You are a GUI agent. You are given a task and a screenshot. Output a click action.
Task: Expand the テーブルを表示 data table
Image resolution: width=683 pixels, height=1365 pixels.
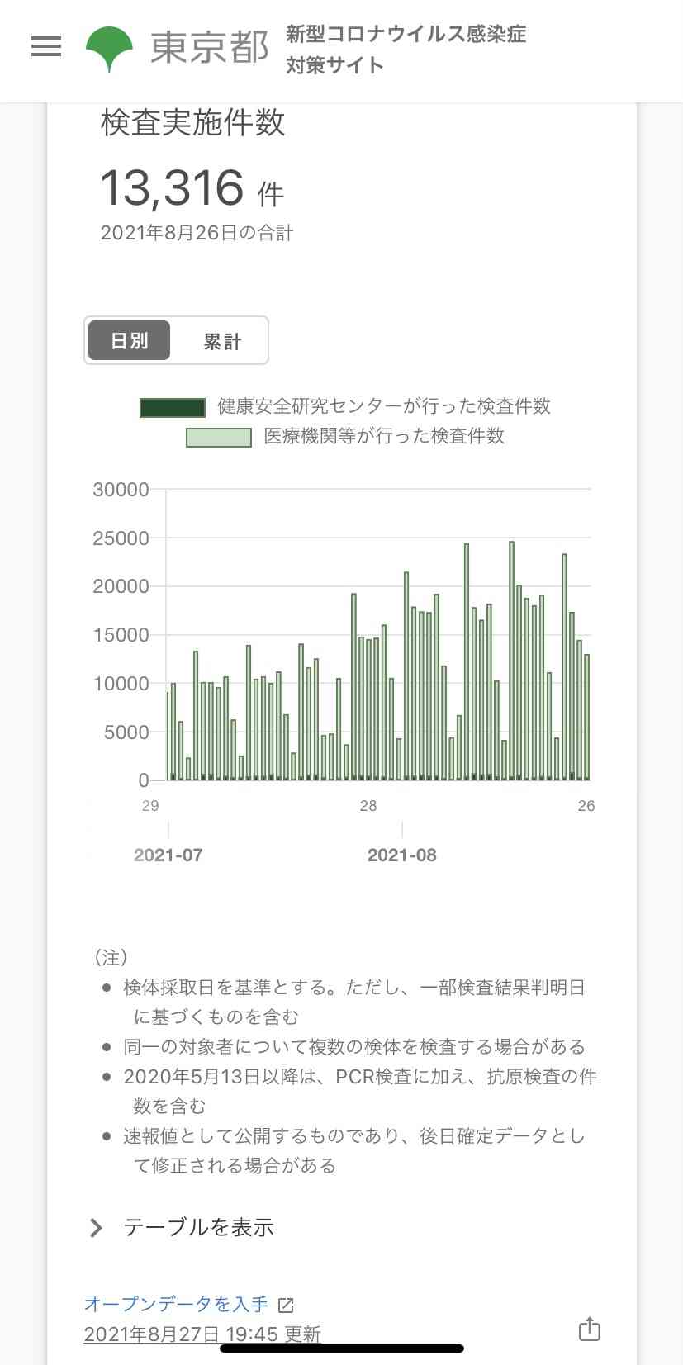[198, 1228]
